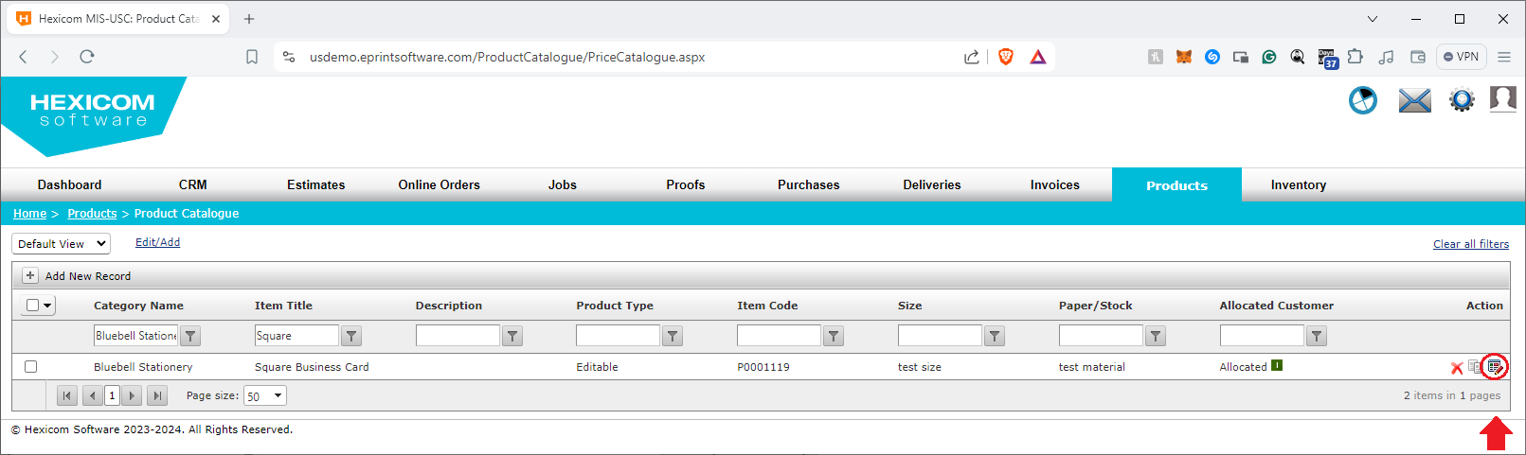Click the plus icon beside Add New Record

[x=30, y=275]
